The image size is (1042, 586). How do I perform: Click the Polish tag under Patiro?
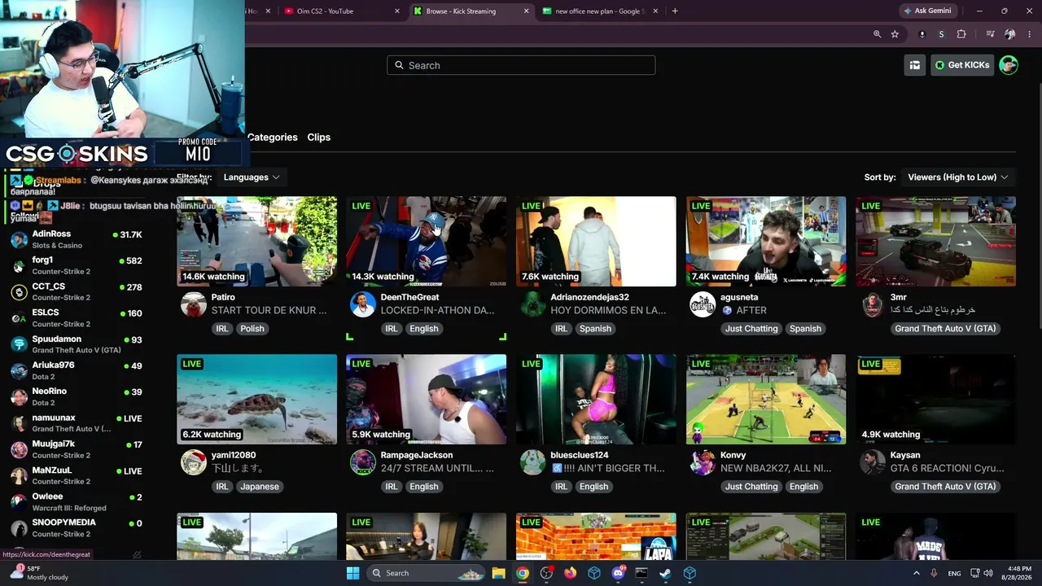point(252,329)
